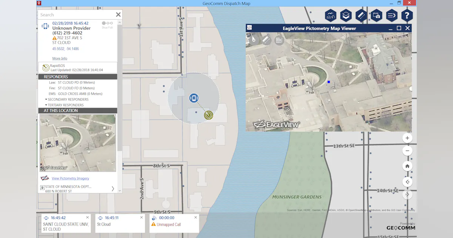Click phone icon on 16:45:42 call card

point(46,218)
